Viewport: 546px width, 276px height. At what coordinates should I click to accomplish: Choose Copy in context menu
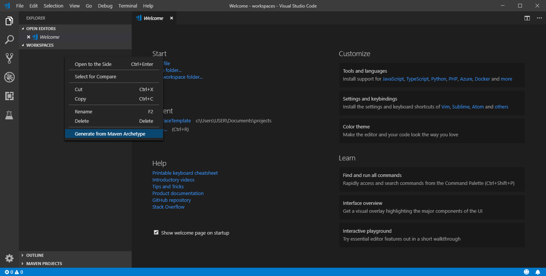114,99
